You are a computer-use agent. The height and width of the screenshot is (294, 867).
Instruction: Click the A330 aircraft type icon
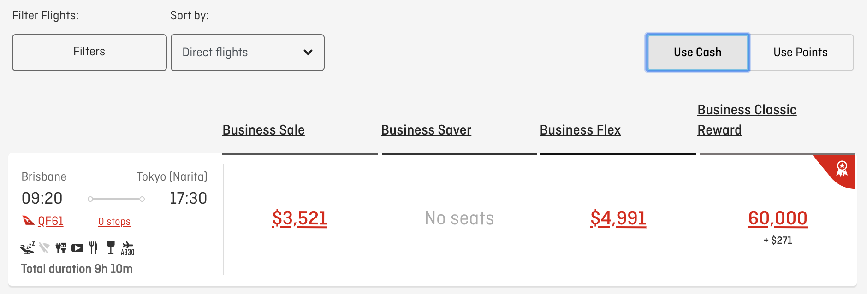tap(128, 248)
